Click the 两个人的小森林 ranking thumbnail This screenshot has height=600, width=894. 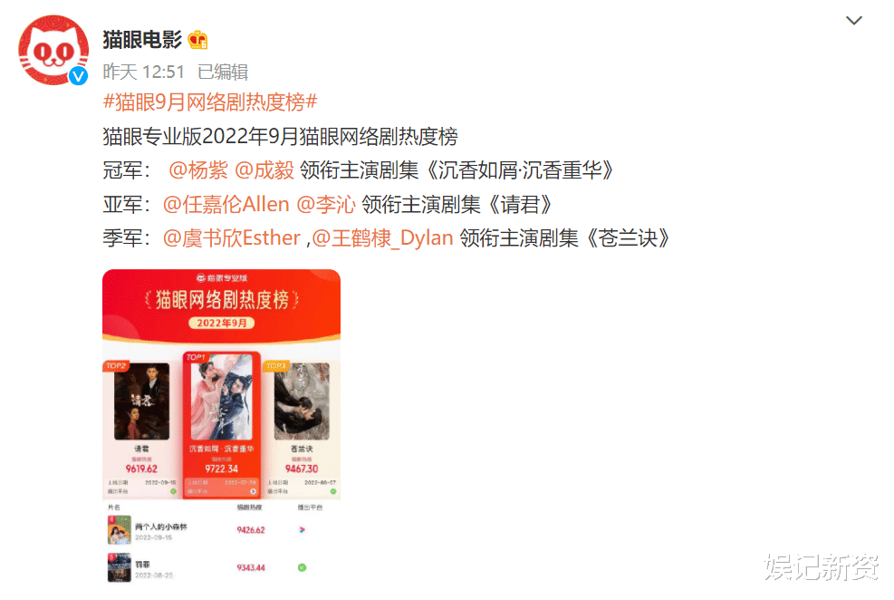(x=120, y=530)
